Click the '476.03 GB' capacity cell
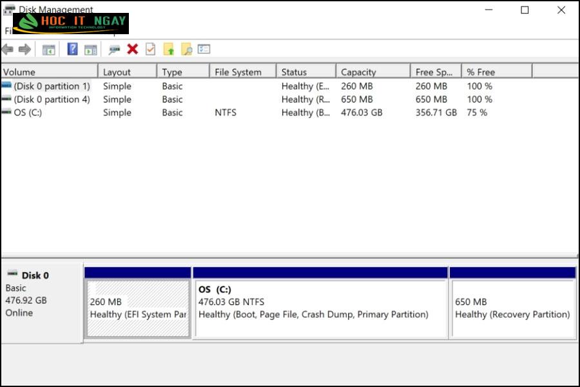 (362, 113)
